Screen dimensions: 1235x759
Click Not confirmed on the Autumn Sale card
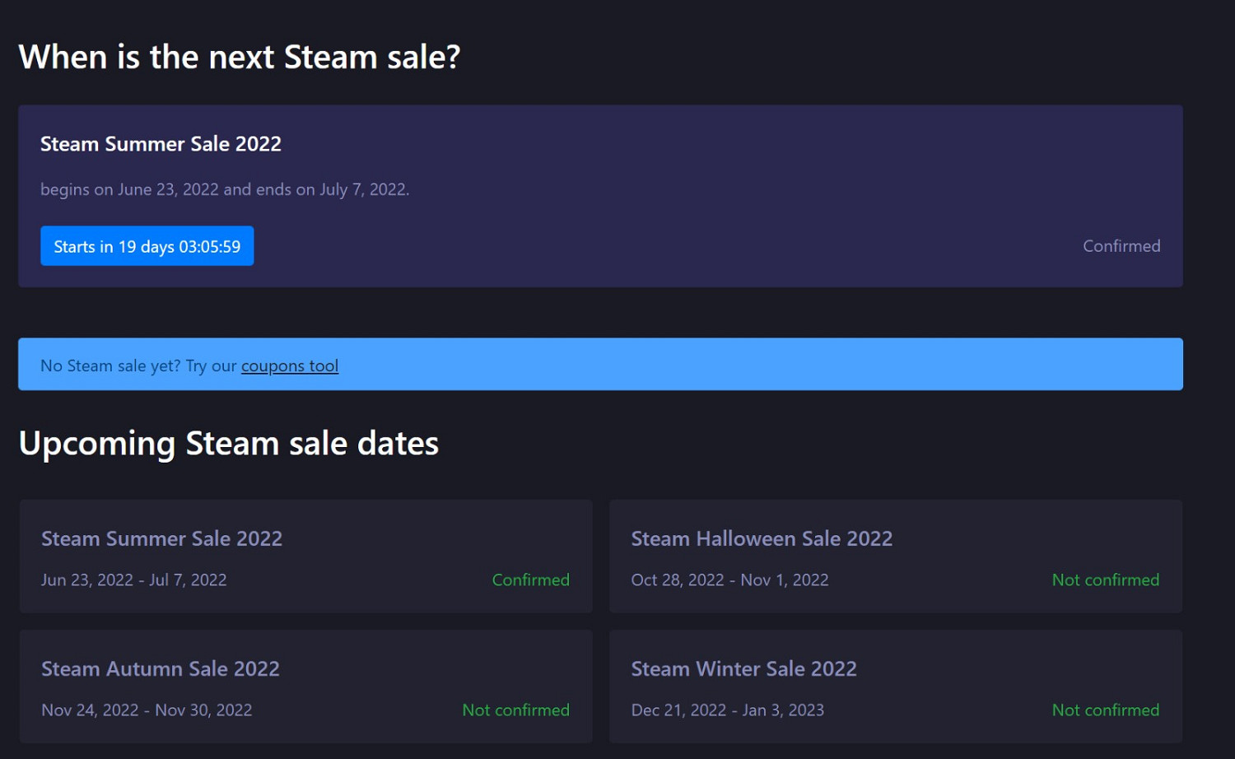pos(515,710)
